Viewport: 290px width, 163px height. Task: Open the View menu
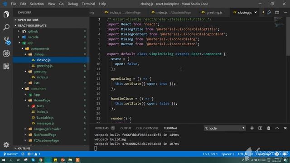[x=51, y=4]
